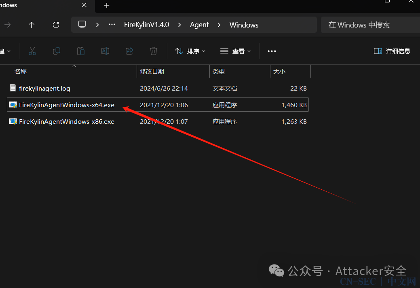Expand chevron after monitor icon

tap(97, 25)
